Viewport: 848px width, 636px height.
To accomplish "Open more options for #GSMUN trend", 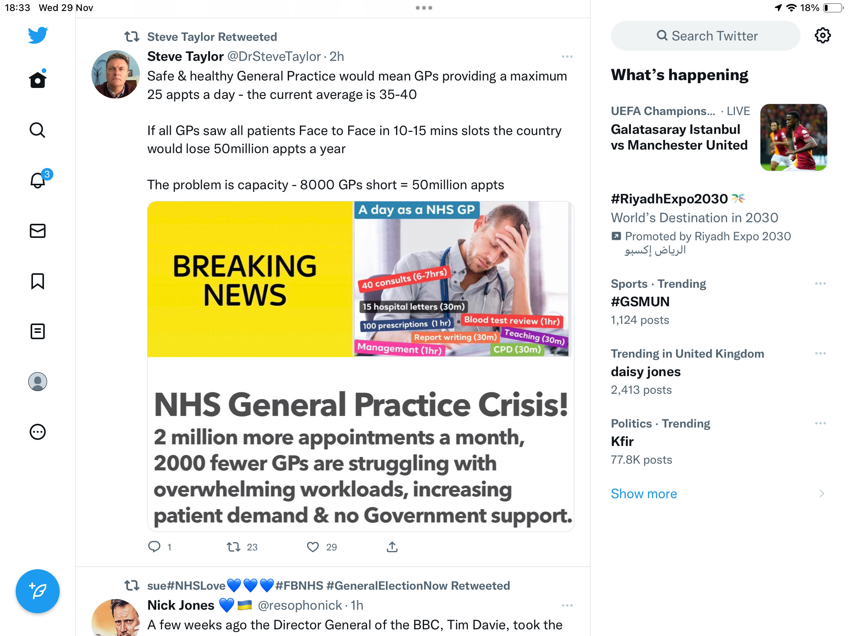I will (820, 283).
